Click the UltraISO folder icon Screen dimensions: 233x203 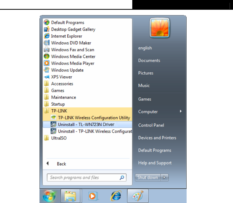point(46,138)
